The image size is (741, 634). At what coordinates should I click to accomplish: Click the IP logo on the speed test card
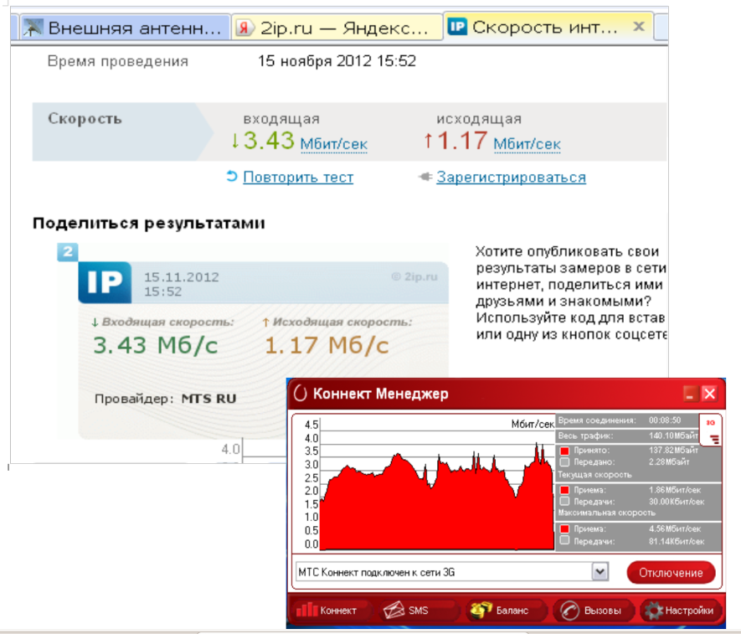click(x=105, y=283)
